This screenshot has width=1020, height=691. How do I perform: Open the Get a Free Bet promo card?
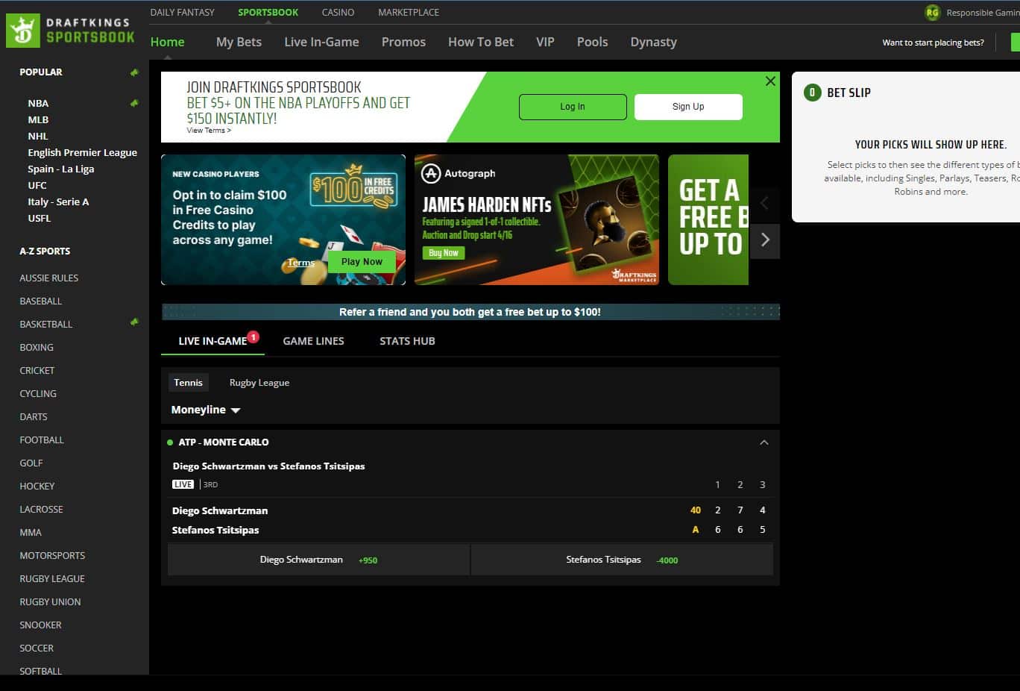pos(708,219)
